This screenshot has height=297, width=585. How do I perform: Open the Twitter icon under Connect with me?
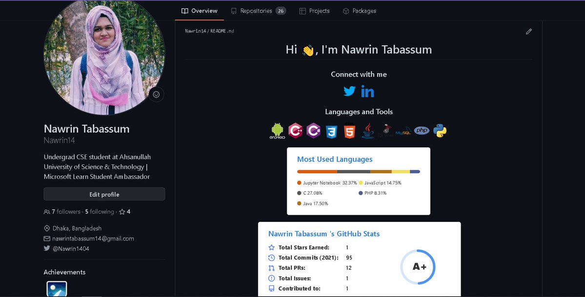click(349, 91)
